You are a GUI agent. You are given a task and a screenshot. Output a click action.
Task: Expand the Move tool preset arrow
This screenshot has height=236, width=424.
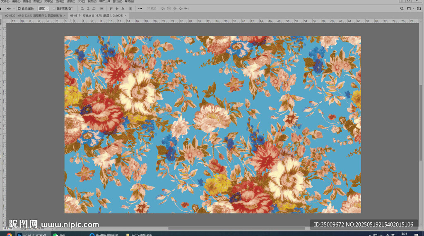[x=13, y=8]
